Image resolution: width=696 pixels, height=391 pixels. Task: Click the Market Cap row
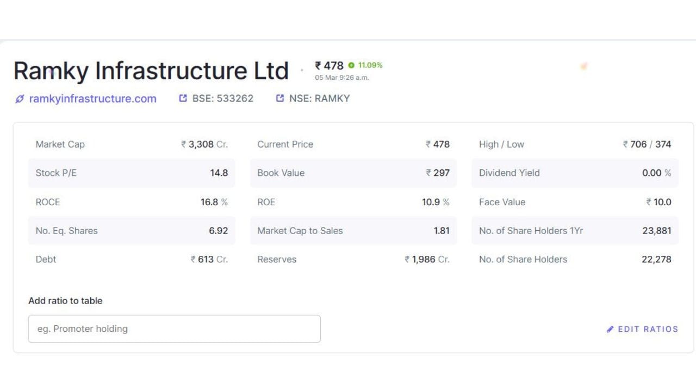click(132, 144)
